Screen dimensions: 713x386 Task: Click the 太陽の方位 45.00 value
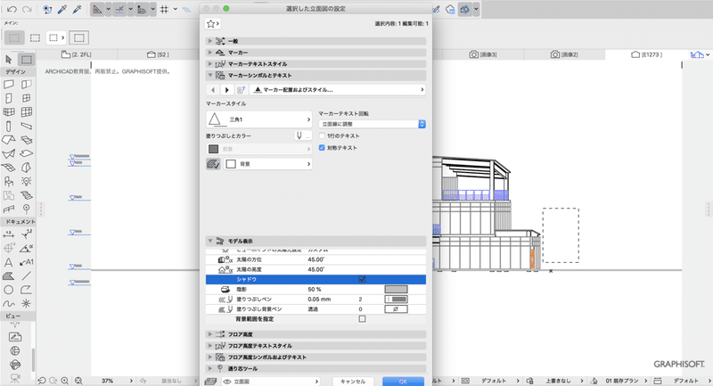point(316,259)
